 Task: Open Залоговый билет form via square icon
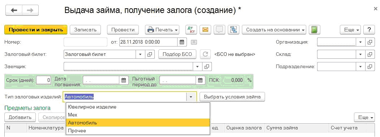150,54
